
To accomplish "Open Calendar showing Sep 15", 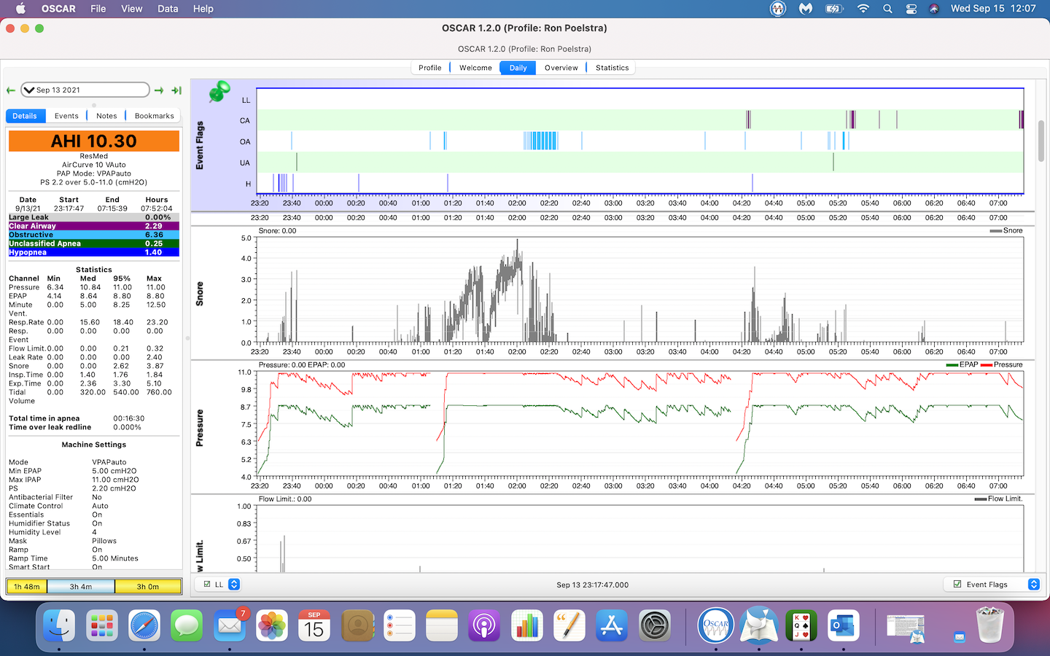I will click(314, 625).
